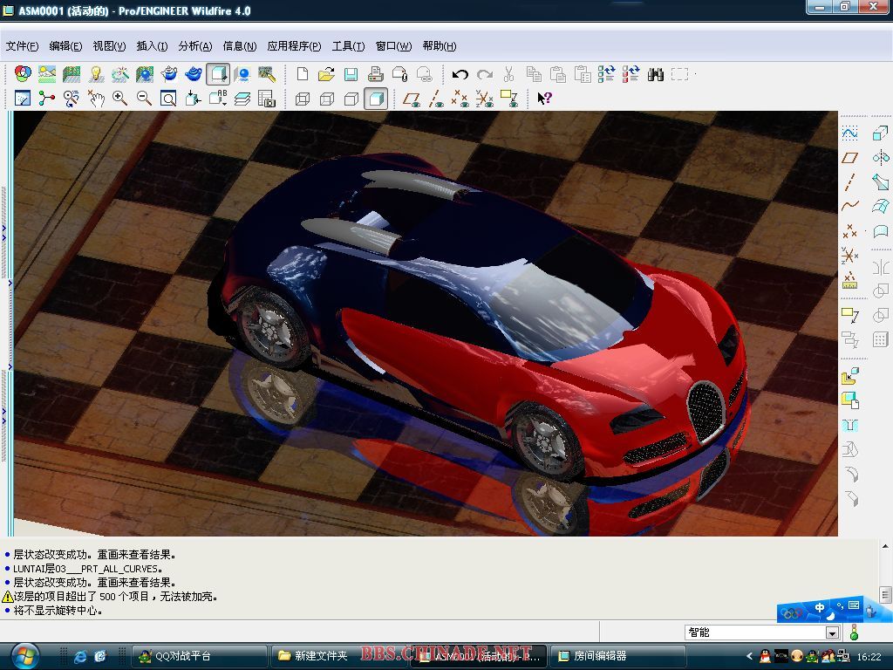Click the Open file folder icon

326,75
